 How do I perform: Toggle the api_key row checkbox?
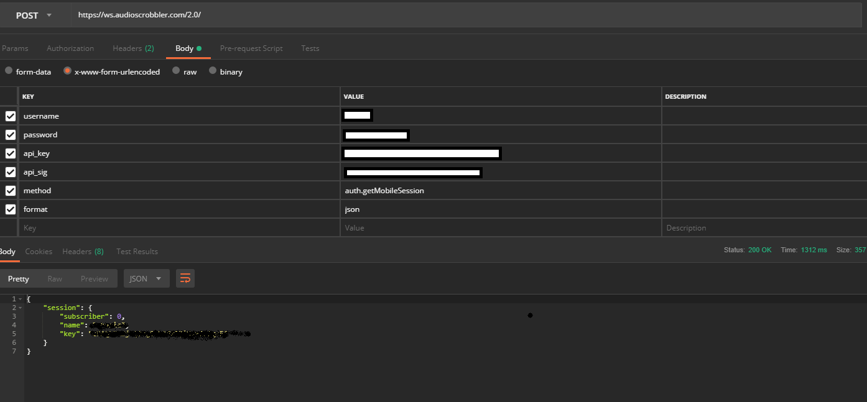pyautogui.click(x=11, y=153)
